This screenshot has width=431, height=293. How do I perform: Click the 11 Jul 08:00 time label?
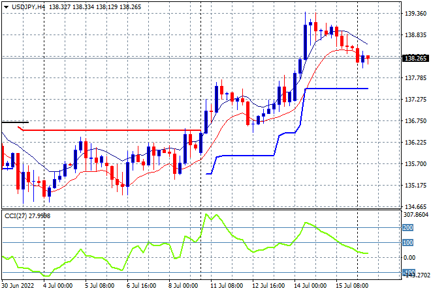click(x=227, y=286)
